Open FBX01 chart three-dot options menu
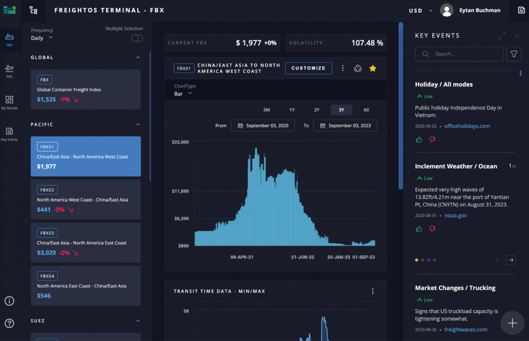Screen dimensions: 529x341 tap(343, 68)
